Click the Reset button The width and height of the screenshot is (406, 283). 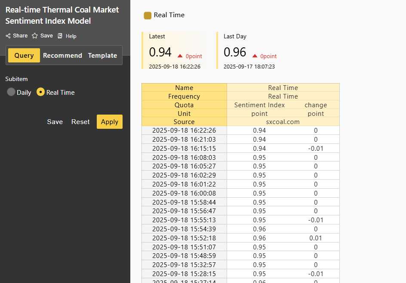pos(80,122)
